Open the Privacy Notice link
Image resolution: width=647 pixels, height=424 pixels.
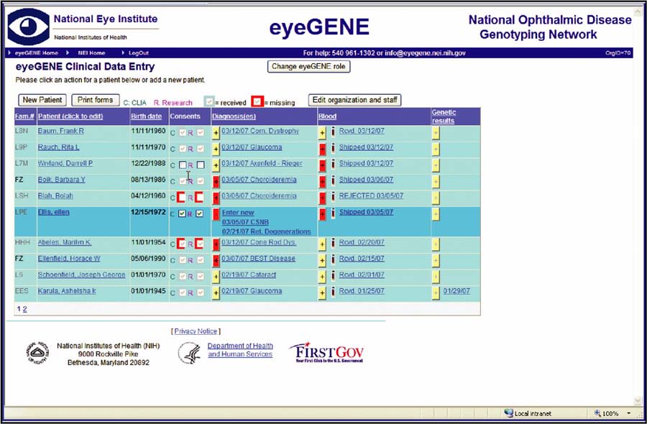click(x=196, y=331)
